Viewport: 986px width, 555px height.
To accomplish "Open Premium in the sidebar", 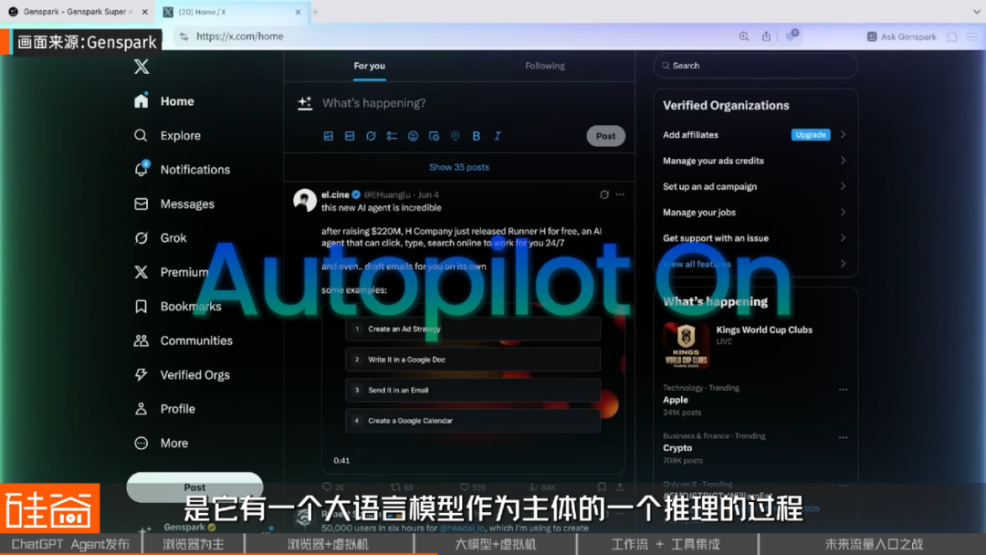I will coord(171,271).
